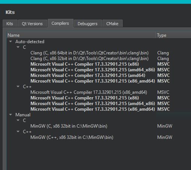This screenshot has width=191, height=170.
Task: Click the MSVC type cell of the C (amd64) row
Action: pos(163,75)
